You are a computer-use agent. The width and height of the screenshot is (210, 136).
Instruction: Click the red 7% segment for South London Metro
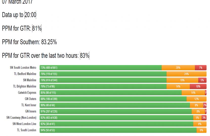[201, 68]
